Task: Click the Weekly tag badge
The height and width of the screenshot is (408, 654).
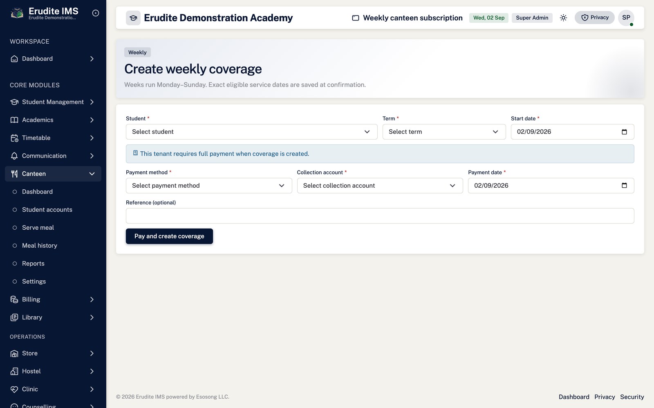Action: (x=137, y=52)
